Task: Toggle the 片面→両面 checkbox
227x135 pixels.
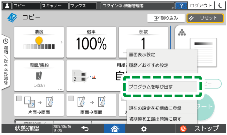Action: (19, 98)
